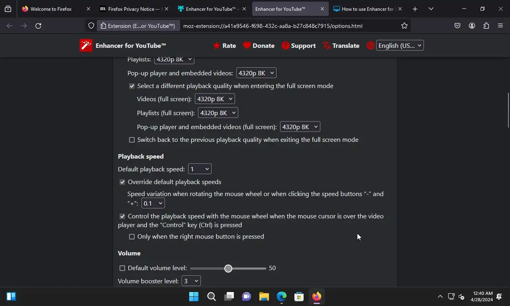This screenshot has height=306, width=510.
Task: Enable switch back to previous playback quality
Action: pyautogui.click(x=132, y=140)
